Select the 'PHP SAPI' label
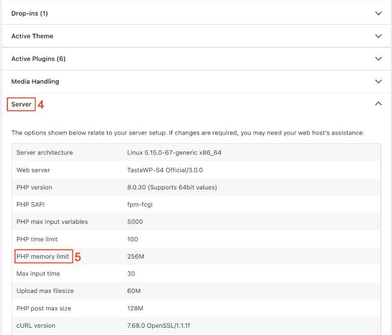The height and width of the screenshot is (335, 392). (31, 204)
